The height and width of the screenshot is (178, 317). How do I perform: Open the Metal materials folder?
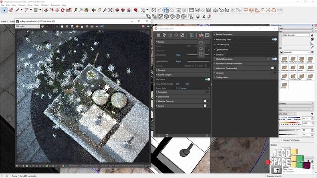(301, 68)
